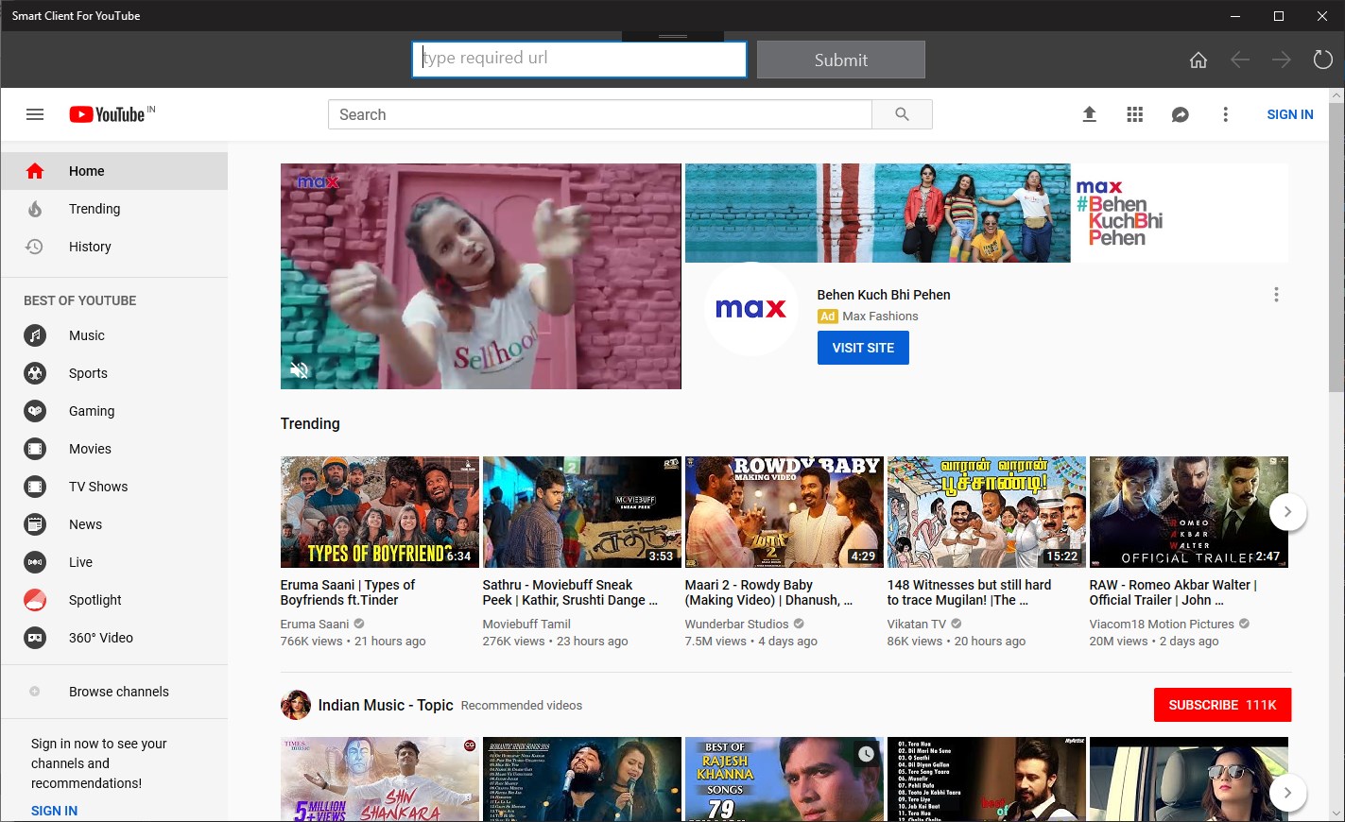Click the vertical scrollbar thumb
1345x822 pixels.
(x=1336, y=246)
